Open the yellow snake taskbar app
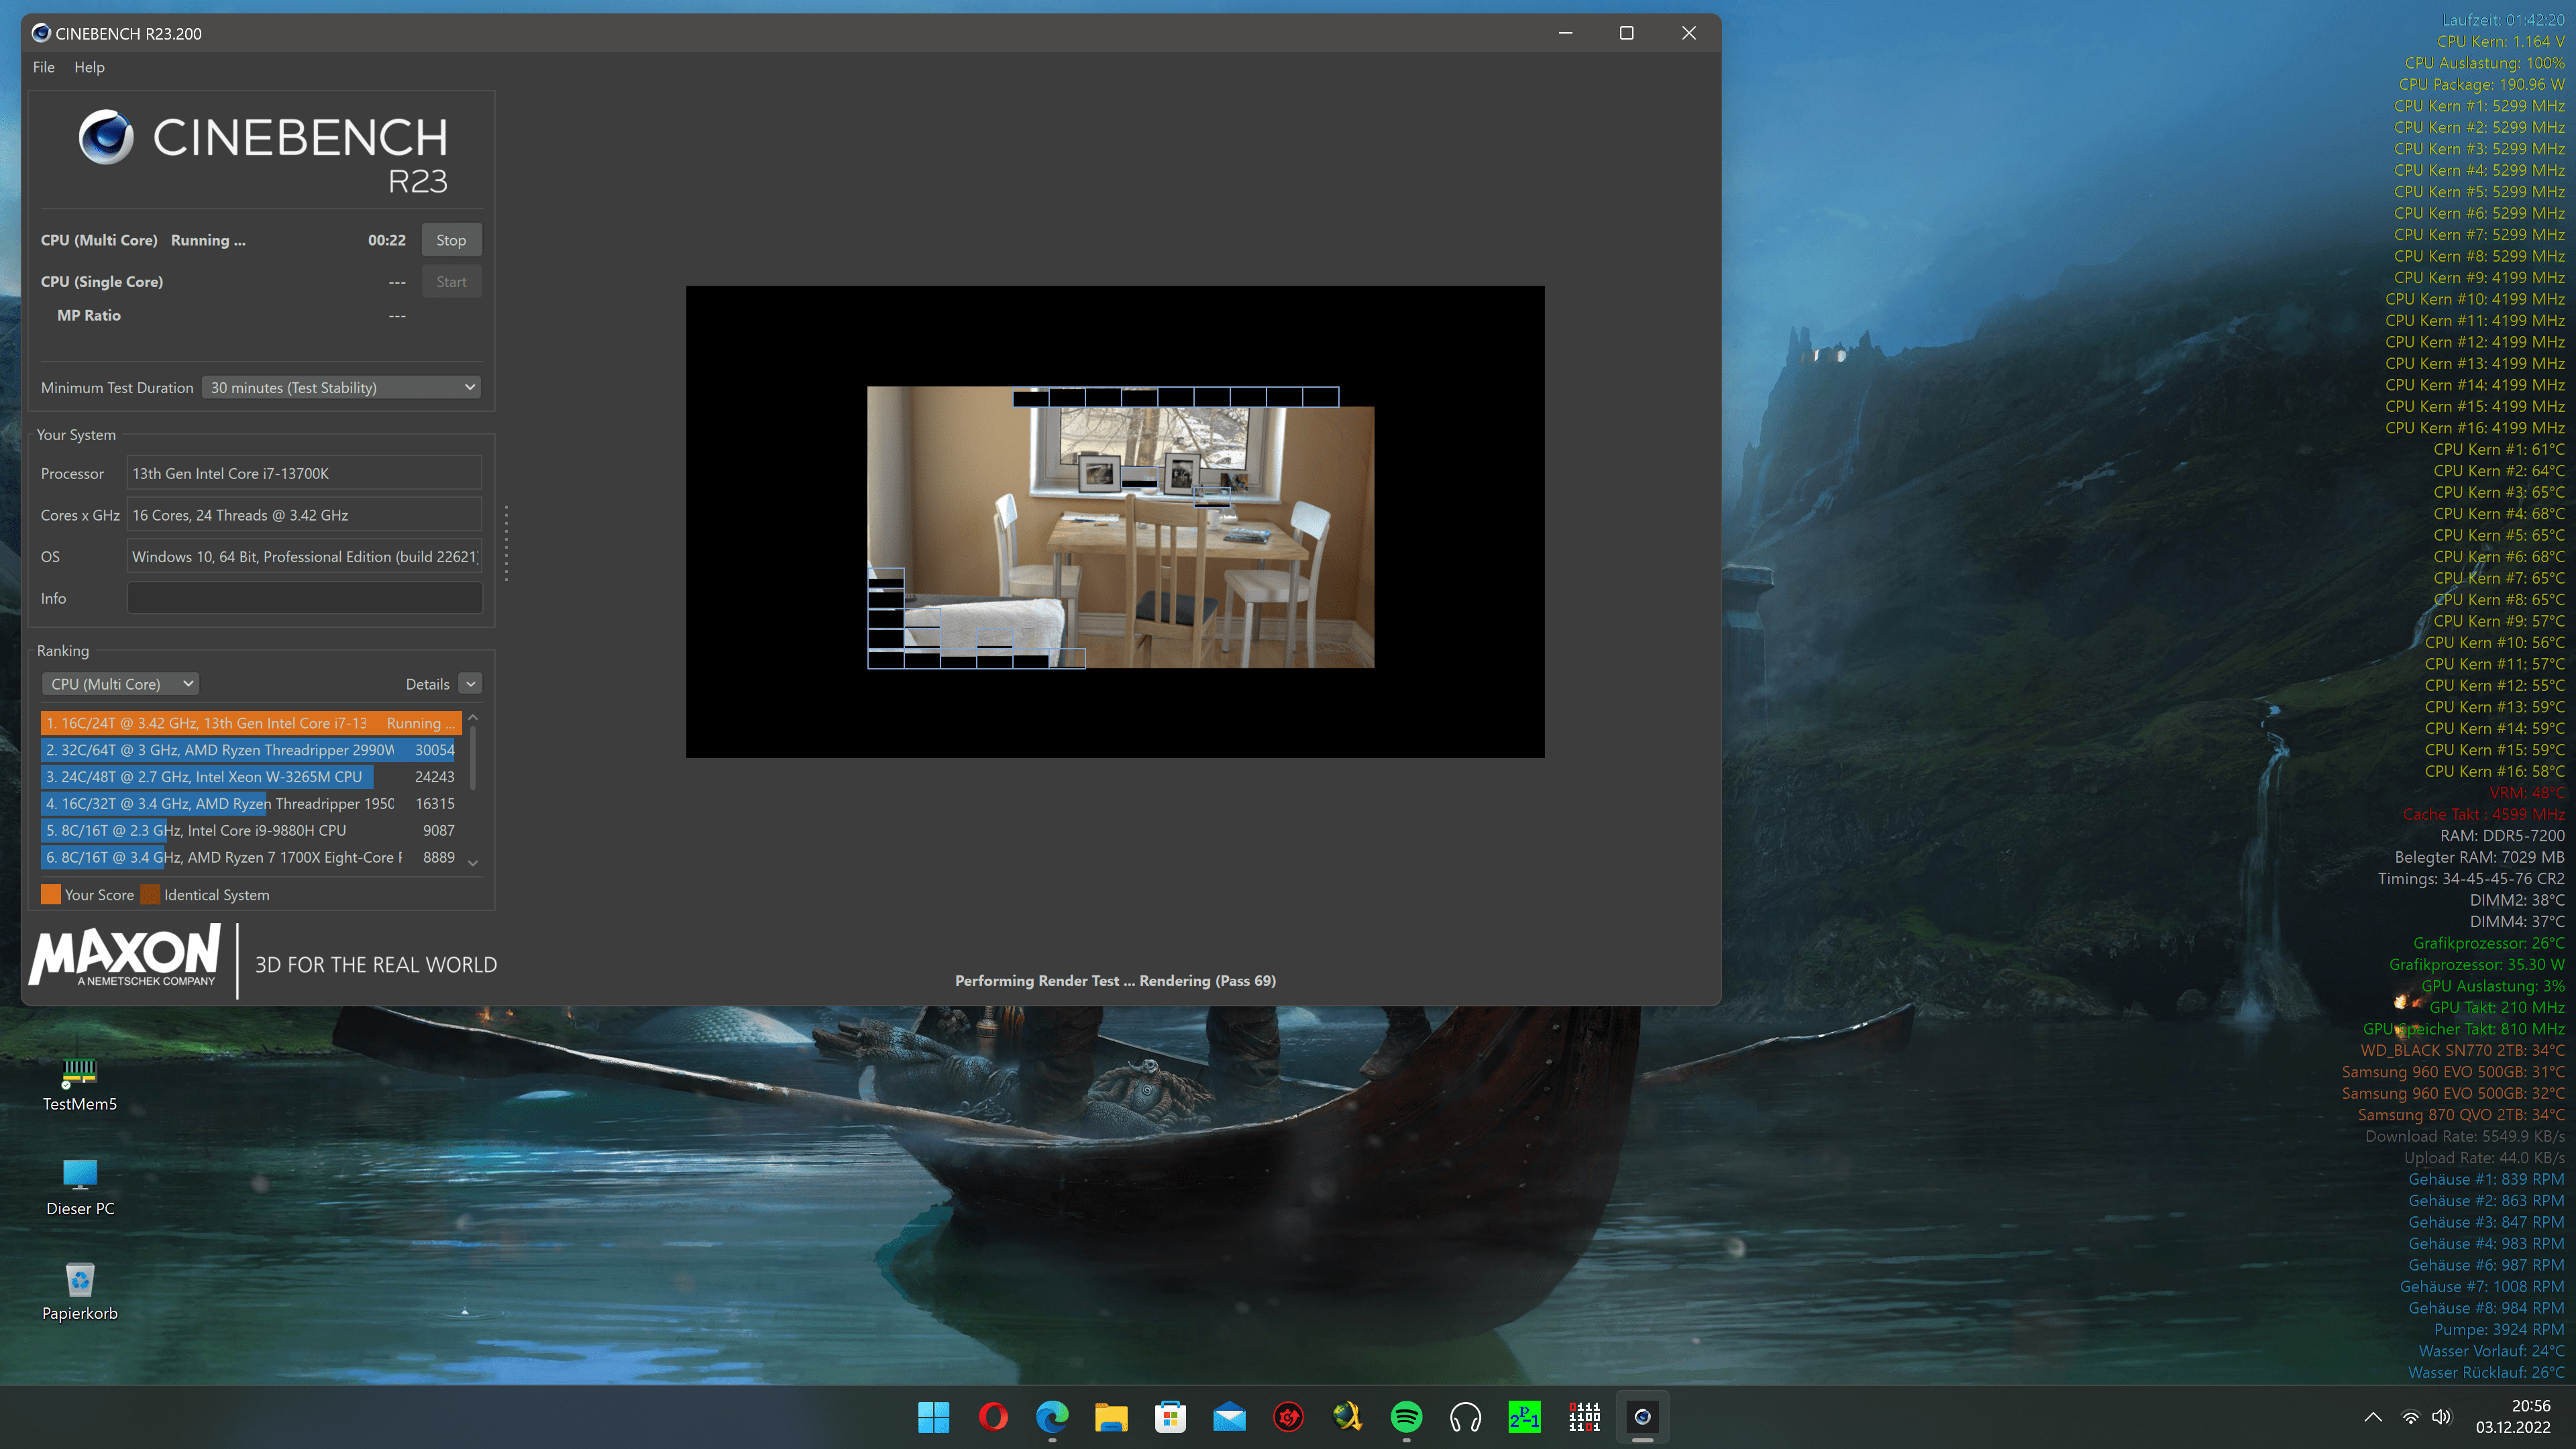Image resolution: width=2576 pixels, height=1449 pixels. pos(1347,1416)
